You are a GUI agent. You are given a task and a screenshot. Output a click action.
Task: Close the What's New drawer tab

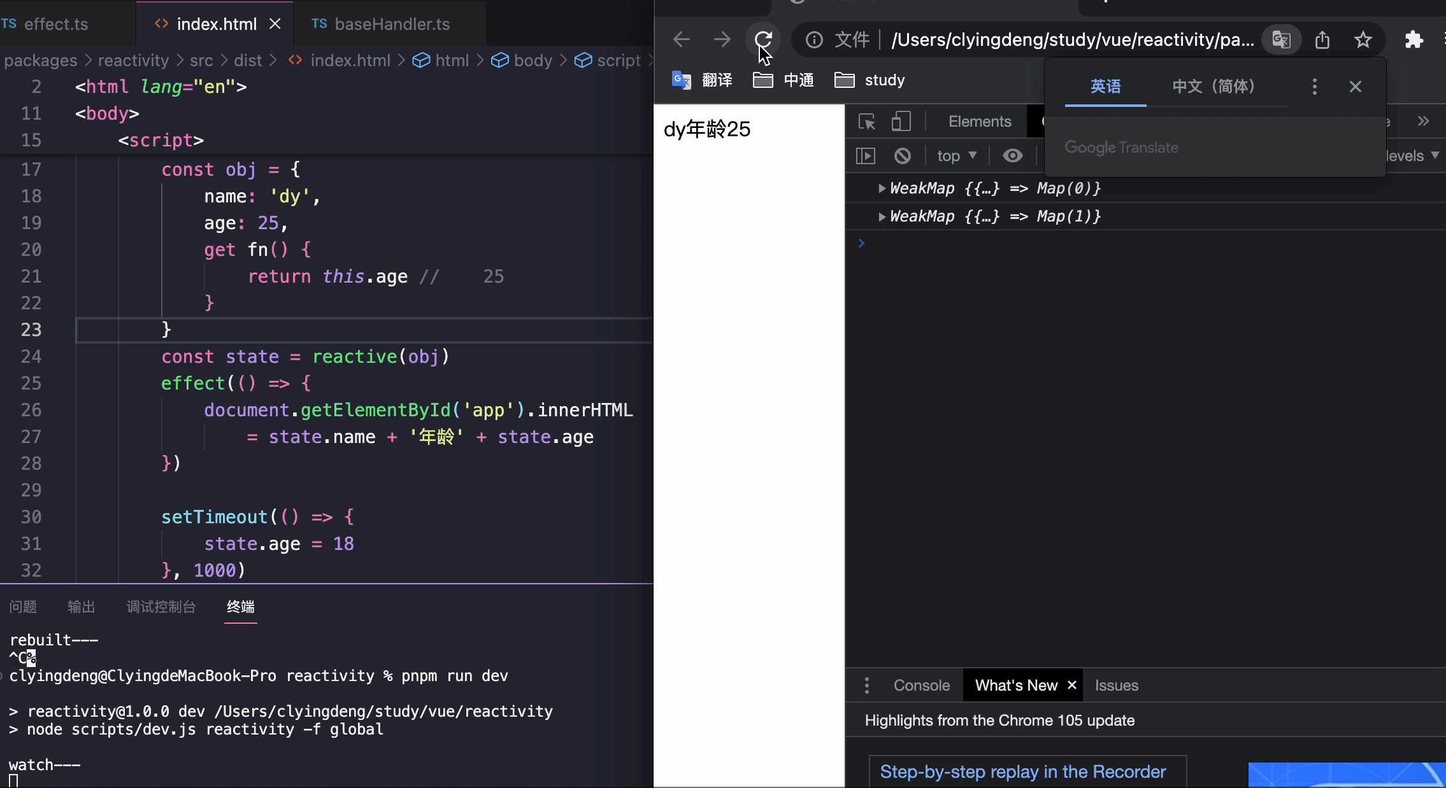(1072, 685)
